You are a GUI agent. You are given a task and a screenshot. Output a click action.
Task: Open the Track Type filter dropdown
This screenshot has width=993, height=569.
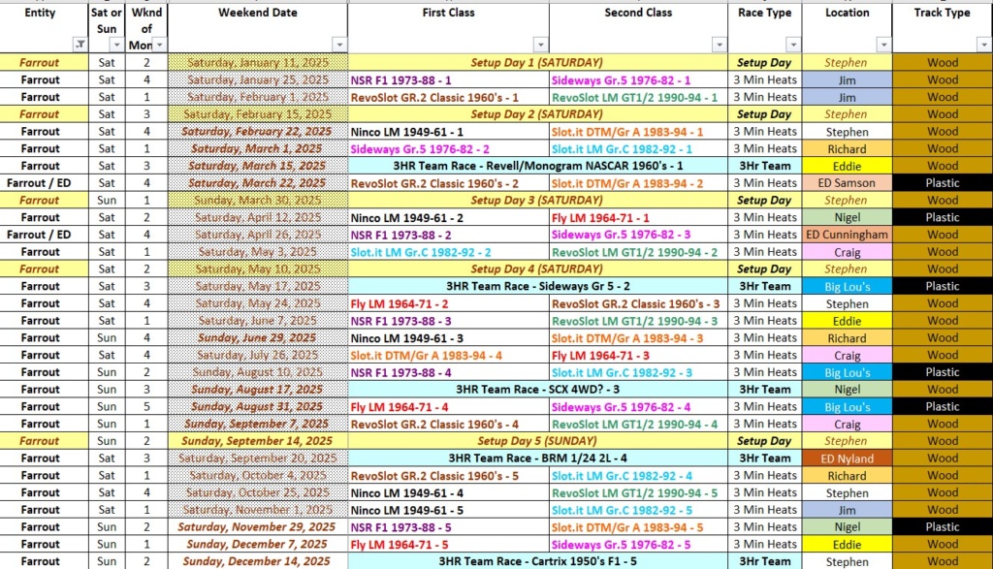(x=983, y=45)
